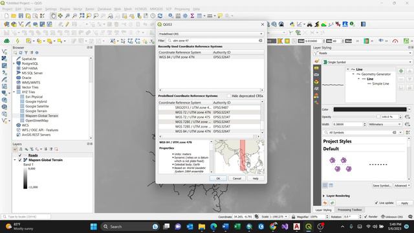This screenshot has width=414, height=233.
Task: Click the Filter Browser icon
Action: click(26, 52)
